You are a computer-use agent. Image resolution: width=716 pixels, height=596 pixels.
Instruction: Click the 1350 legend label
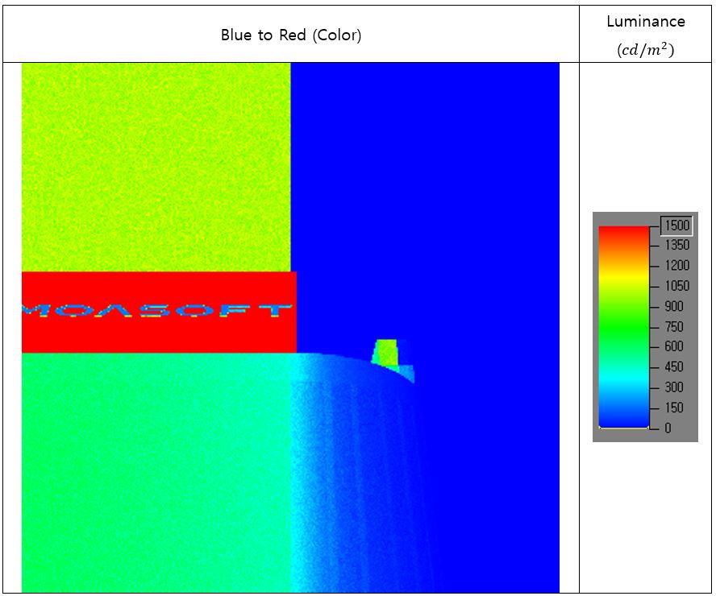pyautogui.click(x=676, y=246)
